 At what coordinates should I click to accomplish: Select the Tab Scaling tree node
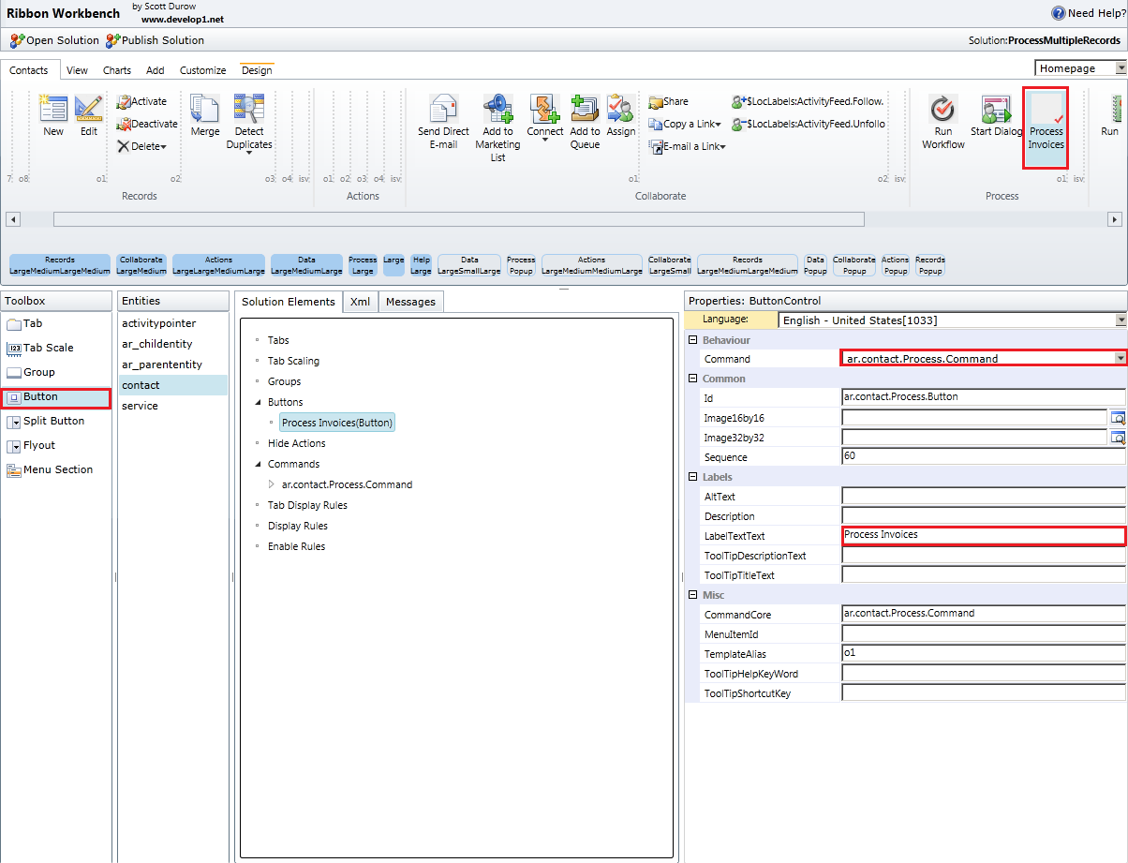point(293,361)
